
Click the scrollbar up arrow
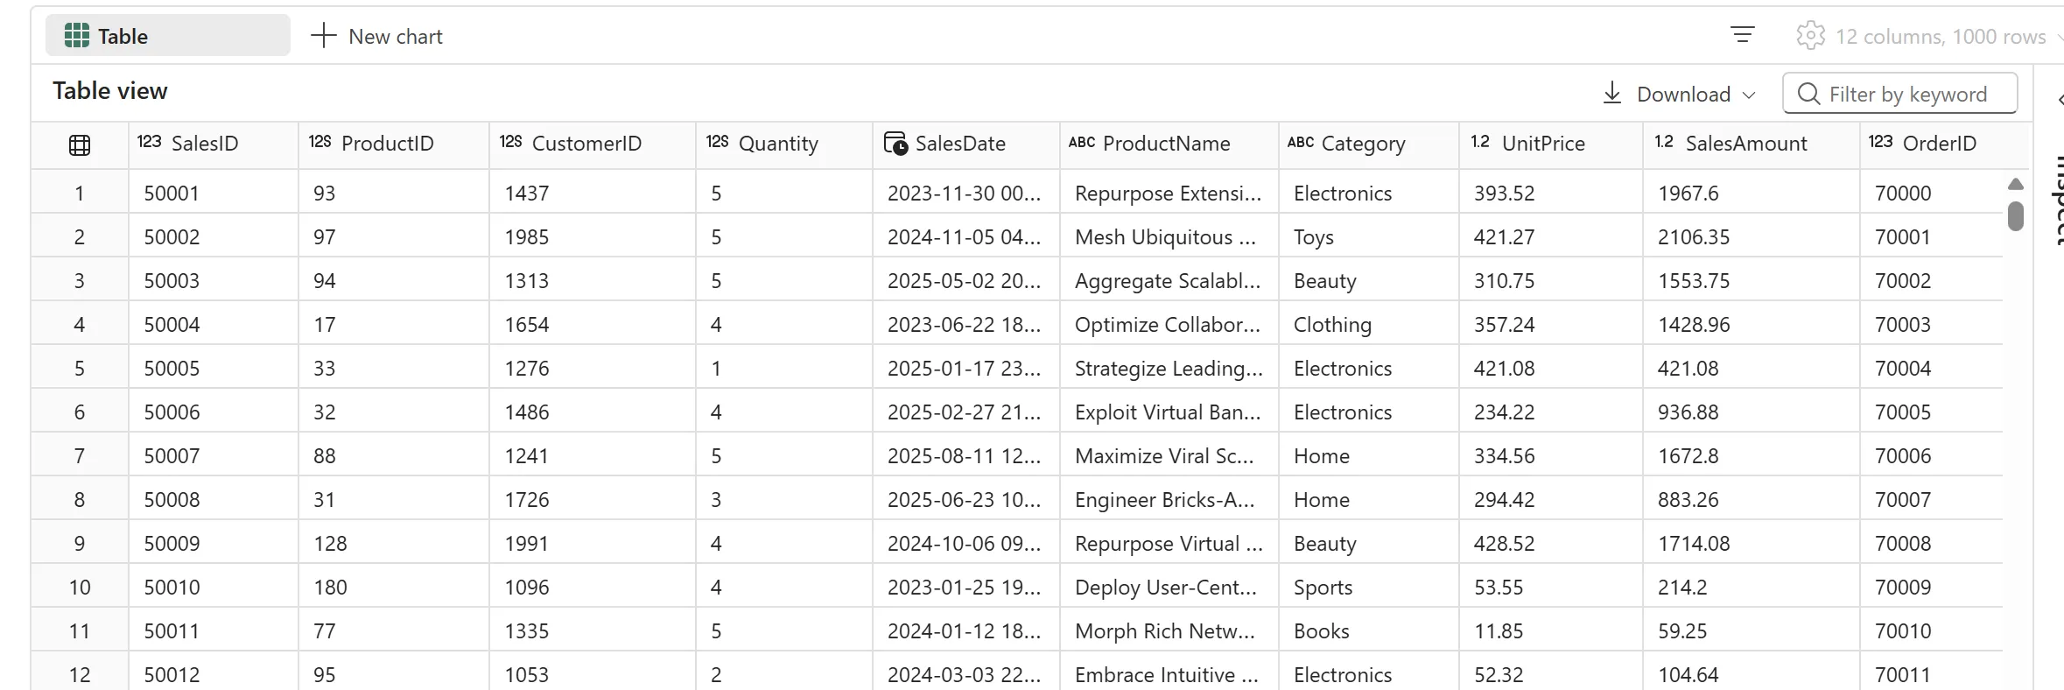pos(2016,184)
